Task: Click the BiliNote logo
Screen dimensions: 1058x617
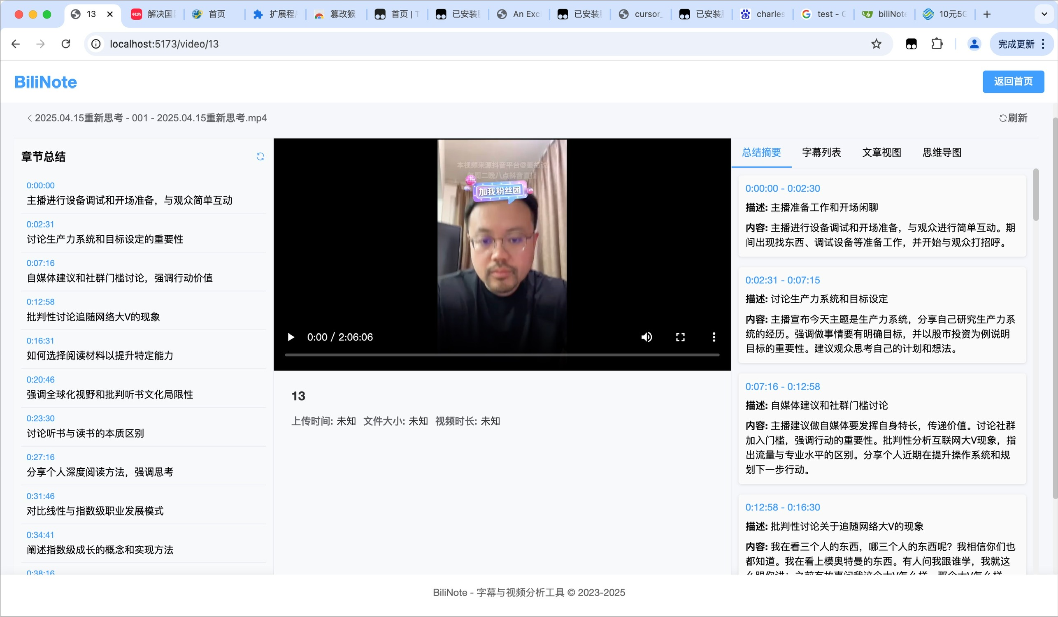Action: point(45,82)
